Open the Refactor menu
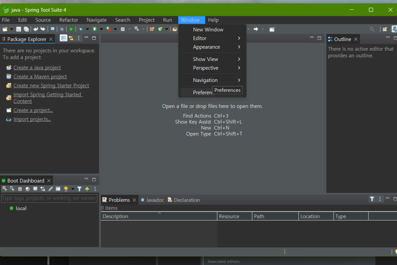The height and width of the screenshot is (265, 397). pos(68,20)
